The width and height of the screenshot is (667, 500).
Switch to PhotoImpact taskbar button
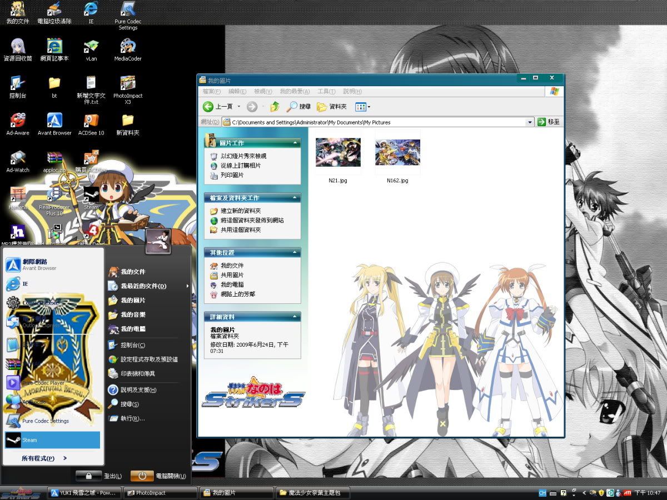click(x=160, y=493)
